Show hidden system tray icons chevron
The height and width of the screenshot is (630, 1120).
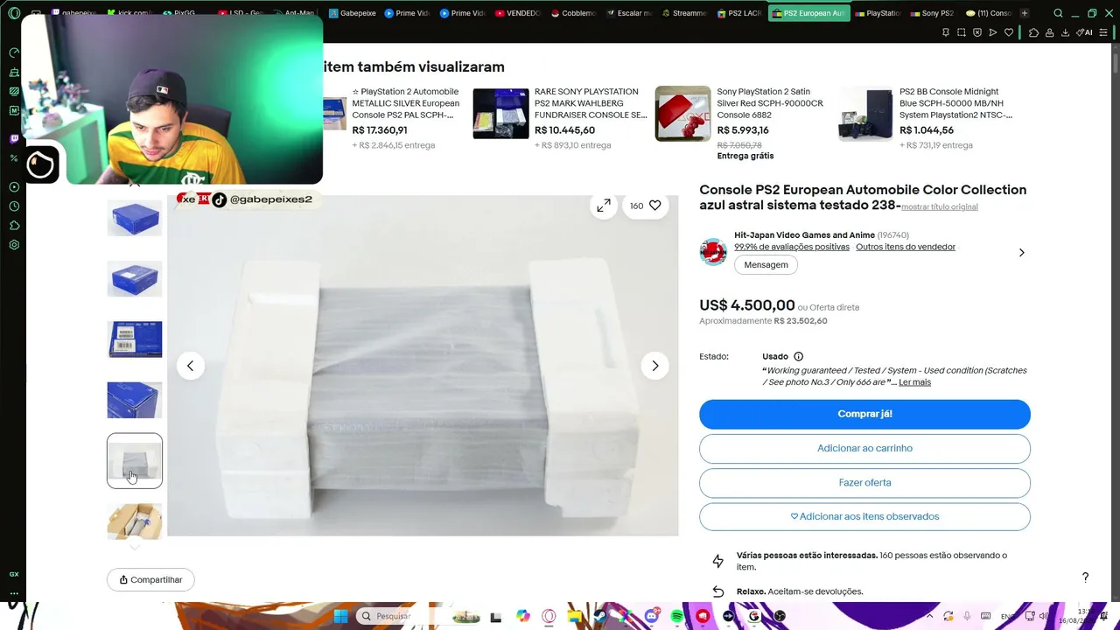click(x=929, y=616)
